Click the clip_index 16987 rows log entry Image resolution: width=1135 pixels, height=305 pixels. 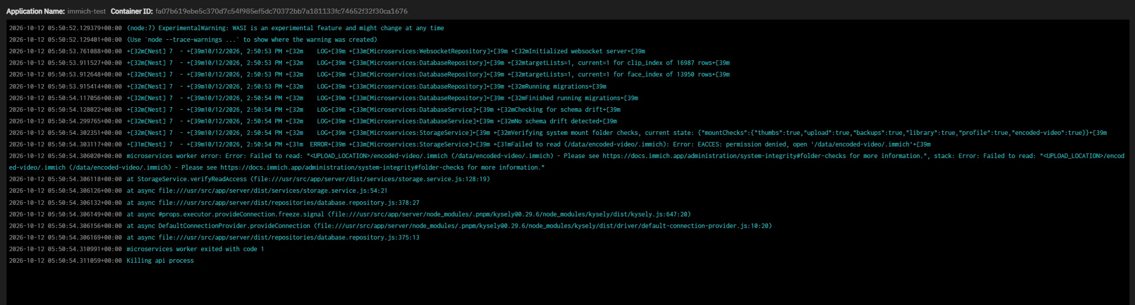(x=369, y=63)
